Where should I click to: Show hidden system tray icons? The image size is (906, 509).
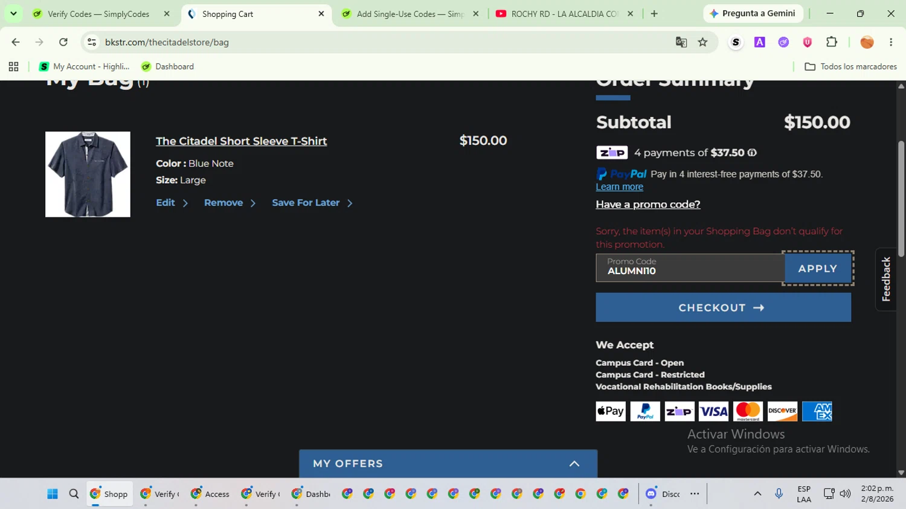[757, 494]
